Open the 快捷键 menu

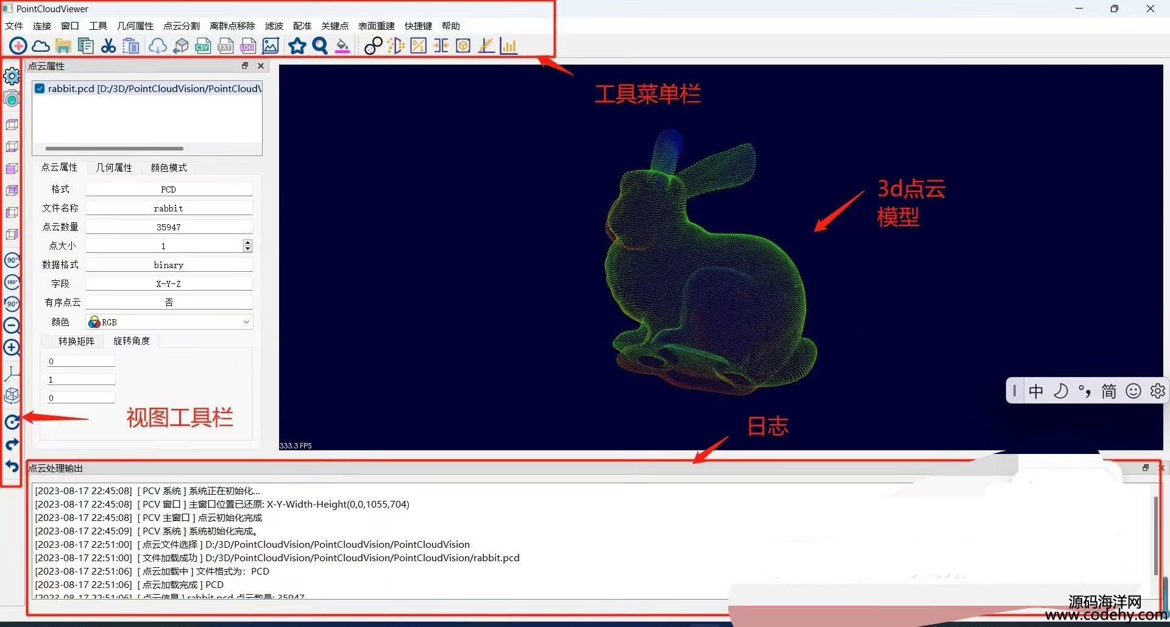(x=418, y=26)
